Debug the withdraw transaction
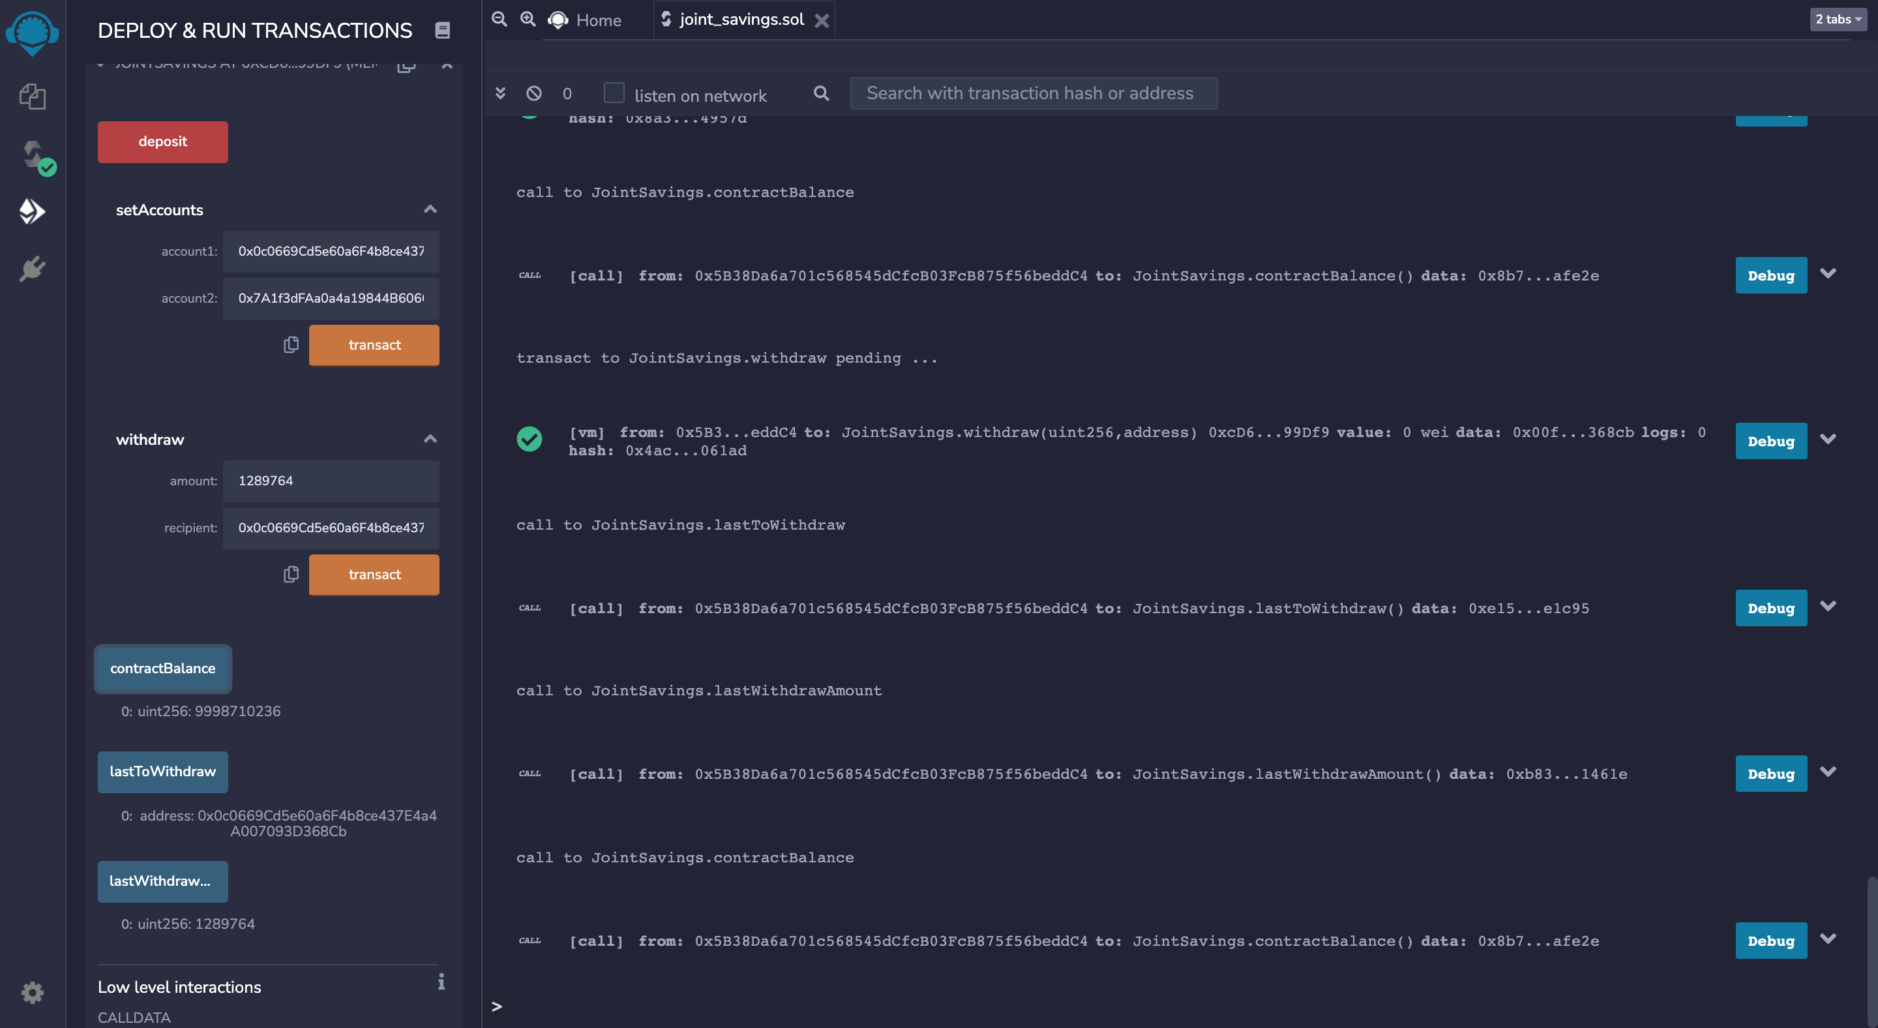The width and height of the screenshot is (1878, 1028). pyautogui.click(x=1771, y=441)
